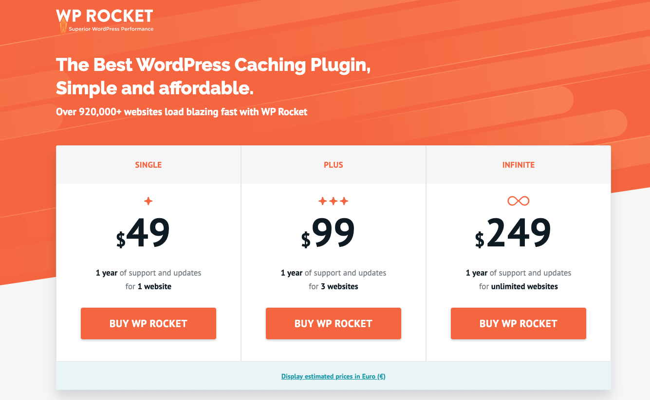Open estimated prices in Euro
Viewport: 650px width, 400px height.
333,376
